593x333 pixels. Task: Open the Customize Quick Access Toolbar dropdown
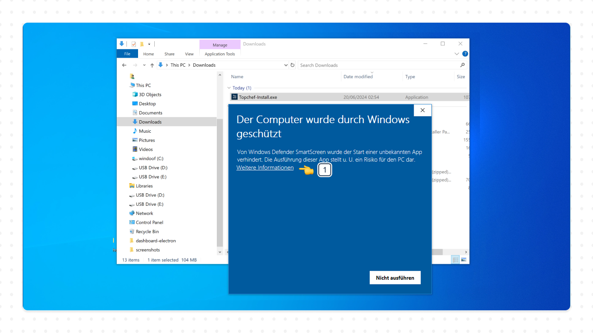pos(149,44)
